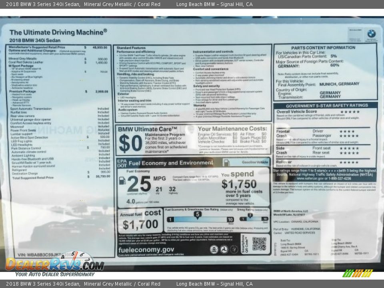Click the Gasoline Vehicle pump icon
This screenshot has height=288, width=384.
click(226, 162)
